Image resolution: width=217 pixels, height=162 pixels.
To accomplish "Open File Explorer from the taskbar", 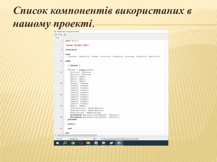I will 88,143.
